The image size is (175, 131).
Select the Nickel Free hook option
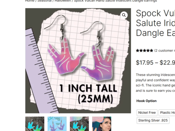coord(147,113)
